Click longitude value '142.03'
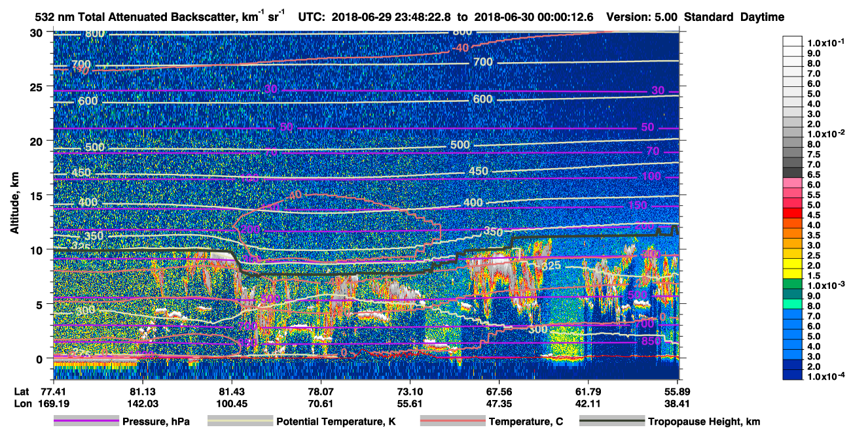 pos(142,403)
